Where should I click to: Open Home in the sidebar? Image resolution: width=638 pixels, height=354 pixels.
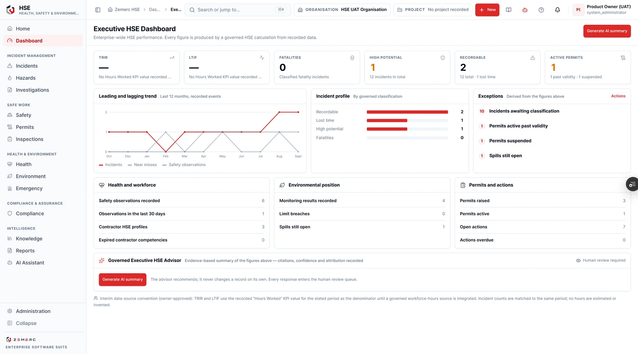point(43,29)
